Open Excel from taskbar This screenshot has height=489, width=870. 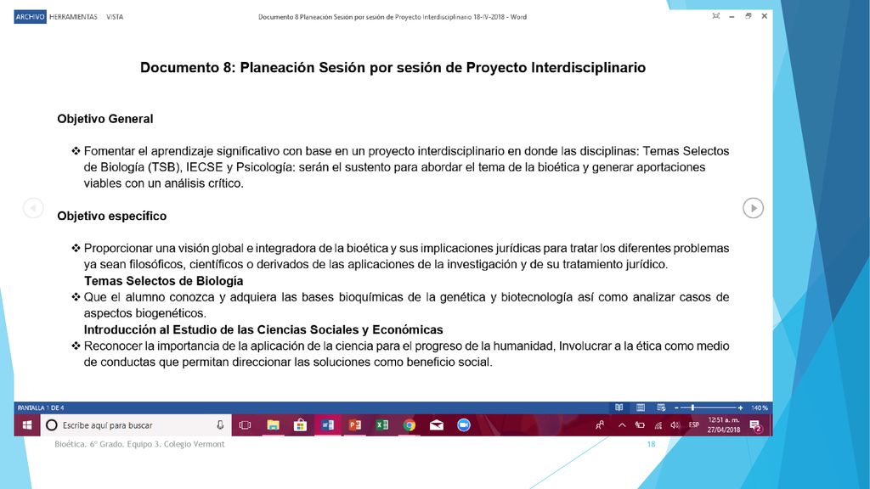click(x=381, y=425)
